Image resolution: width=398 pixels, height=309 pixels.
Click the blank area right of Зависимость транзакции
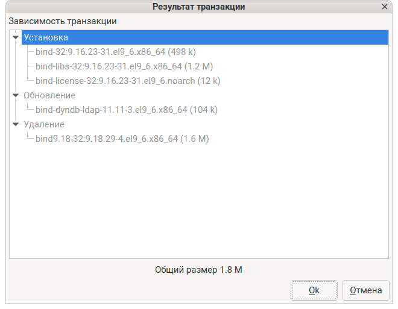253,21
